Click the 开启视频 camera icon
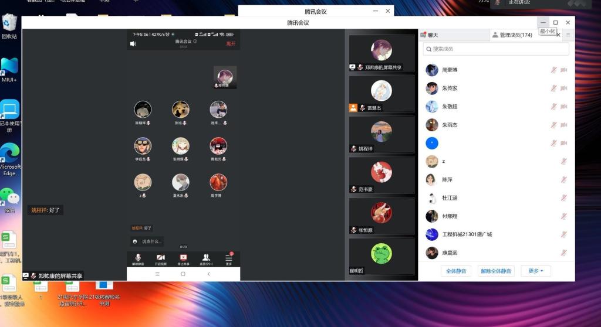601x327 pixels. [x=160, y=258]
